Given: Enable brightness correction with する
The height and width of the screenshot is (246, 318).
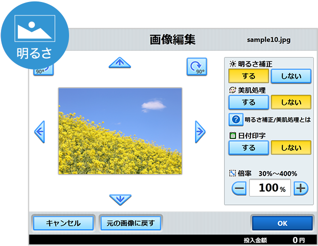Looking at the screenshot, I should 248,76.
